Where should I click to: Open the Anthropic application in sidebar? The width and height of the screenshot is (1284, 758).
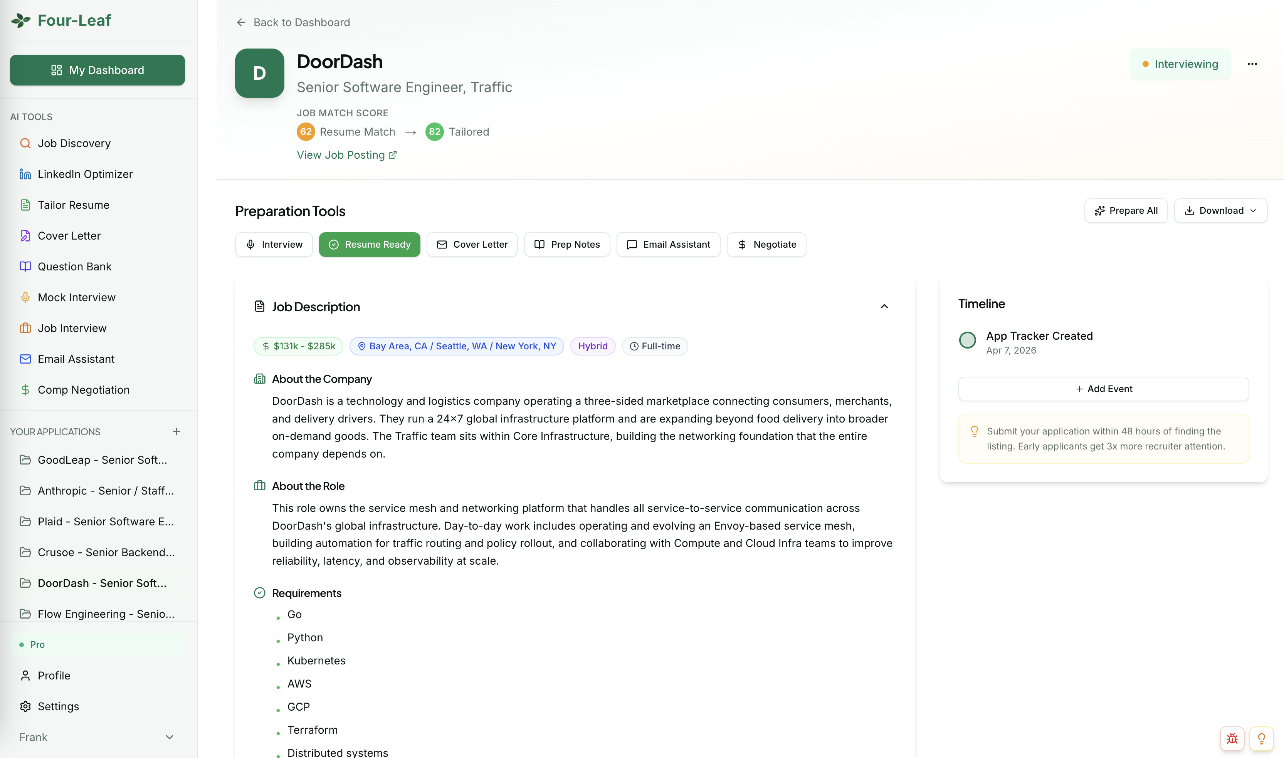(97, 491)
